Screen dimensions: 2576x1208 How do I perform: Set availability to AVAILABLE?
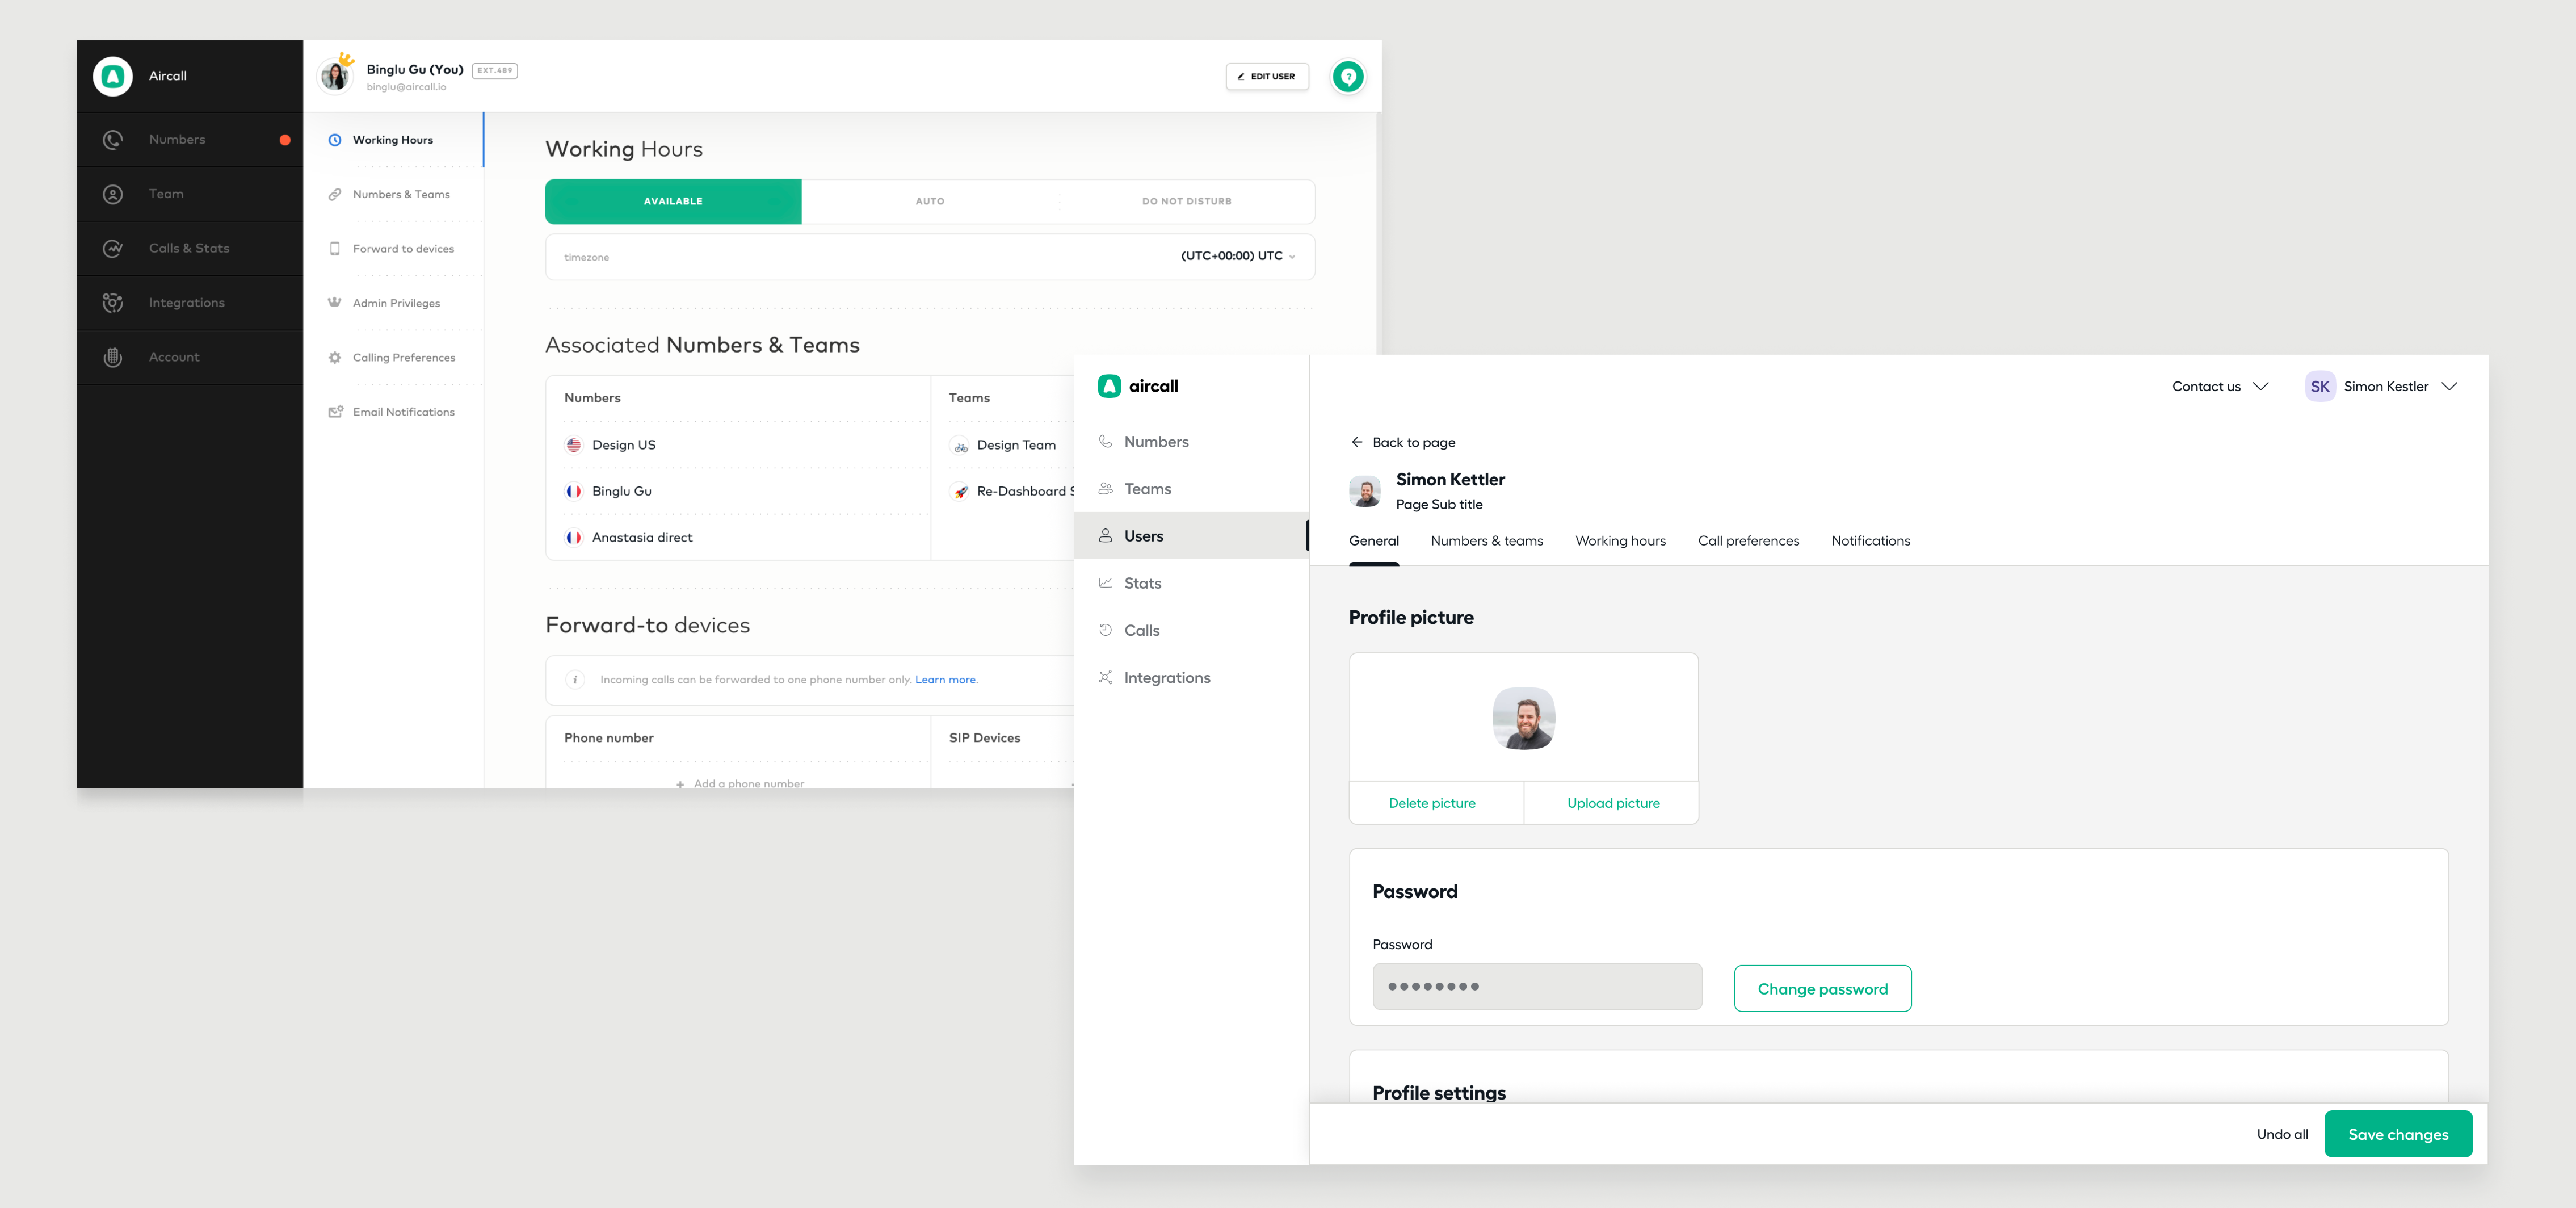click(673, 201)
